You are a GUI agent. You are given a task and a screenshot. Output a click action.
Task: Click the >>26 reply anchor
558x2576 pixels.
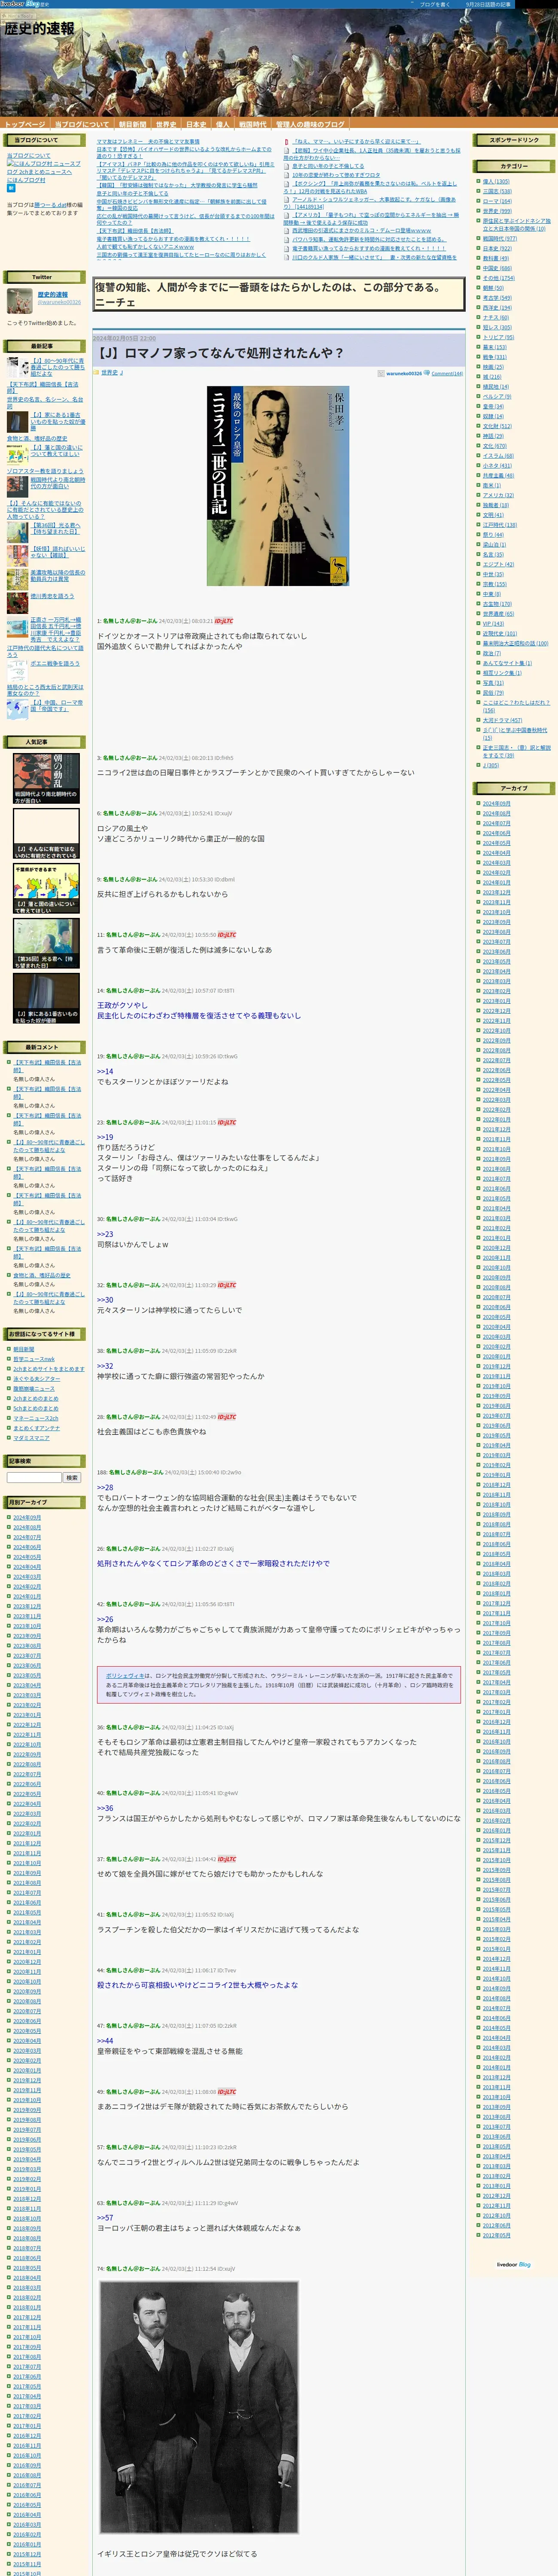tap(105, 1619)
